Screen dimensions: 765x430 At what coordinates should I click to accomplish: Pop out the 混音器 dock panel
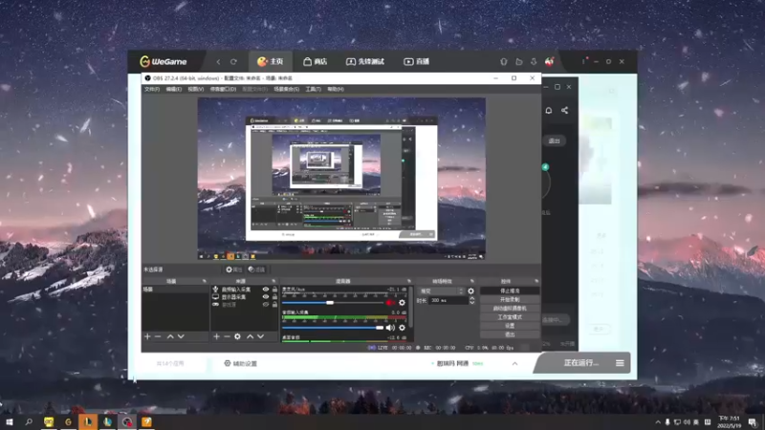click(409, 281)
